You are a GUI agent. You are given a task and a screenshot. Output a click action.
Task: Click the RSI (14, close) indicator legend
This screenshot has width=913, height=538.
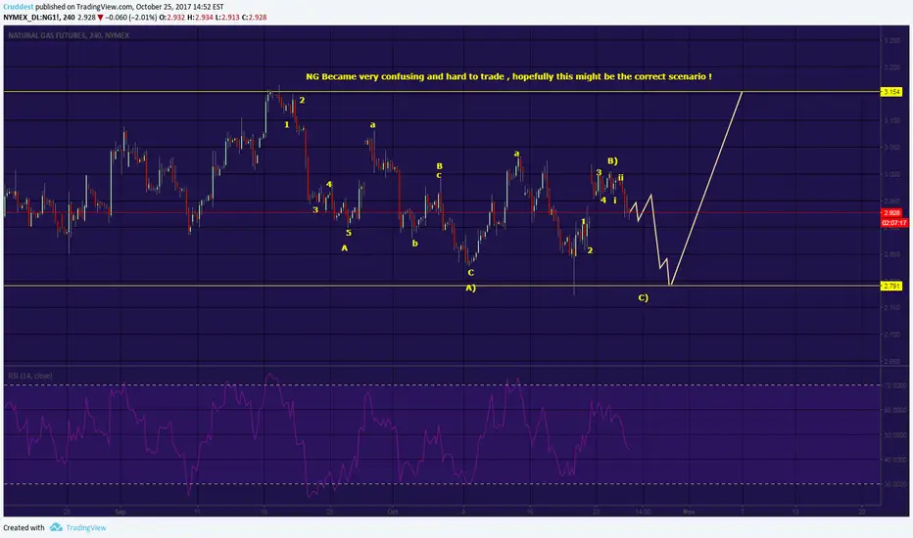coord(30,376)
